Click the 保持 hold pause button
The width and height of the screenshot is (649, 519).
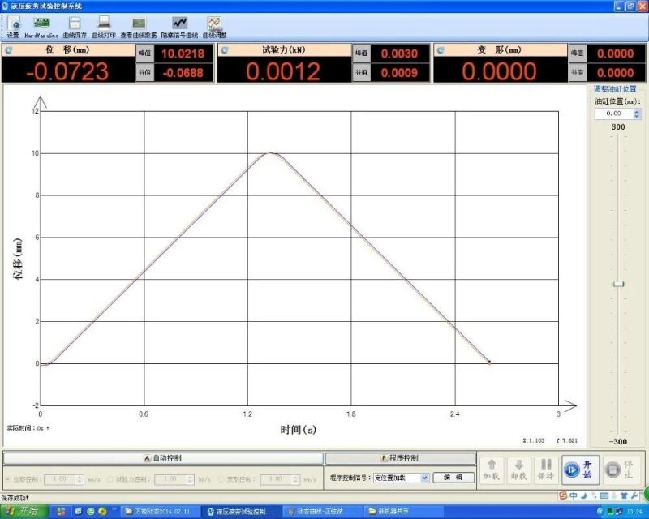(x=546, y=470)
